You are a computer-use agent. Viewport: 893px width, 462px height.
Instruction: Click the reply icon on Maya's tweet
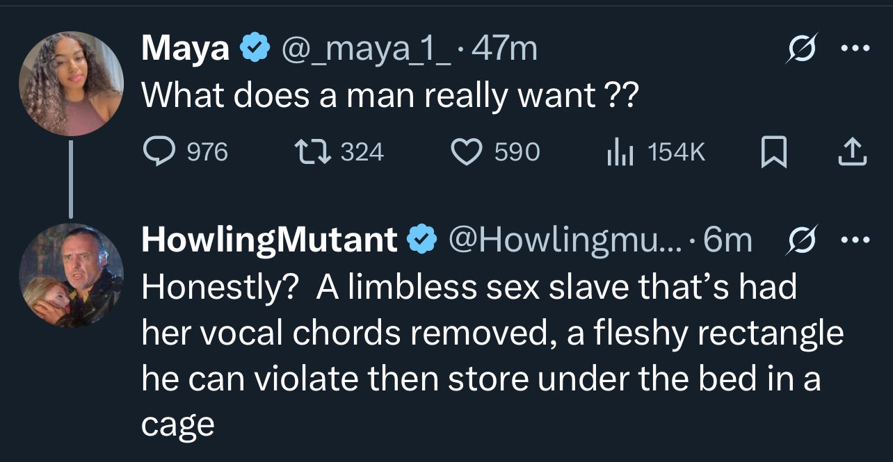(x=158, y=151)
